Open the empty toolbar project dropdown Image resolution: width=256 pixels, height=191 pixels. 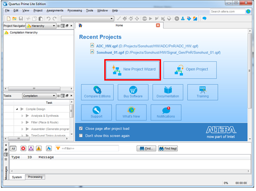88,19
